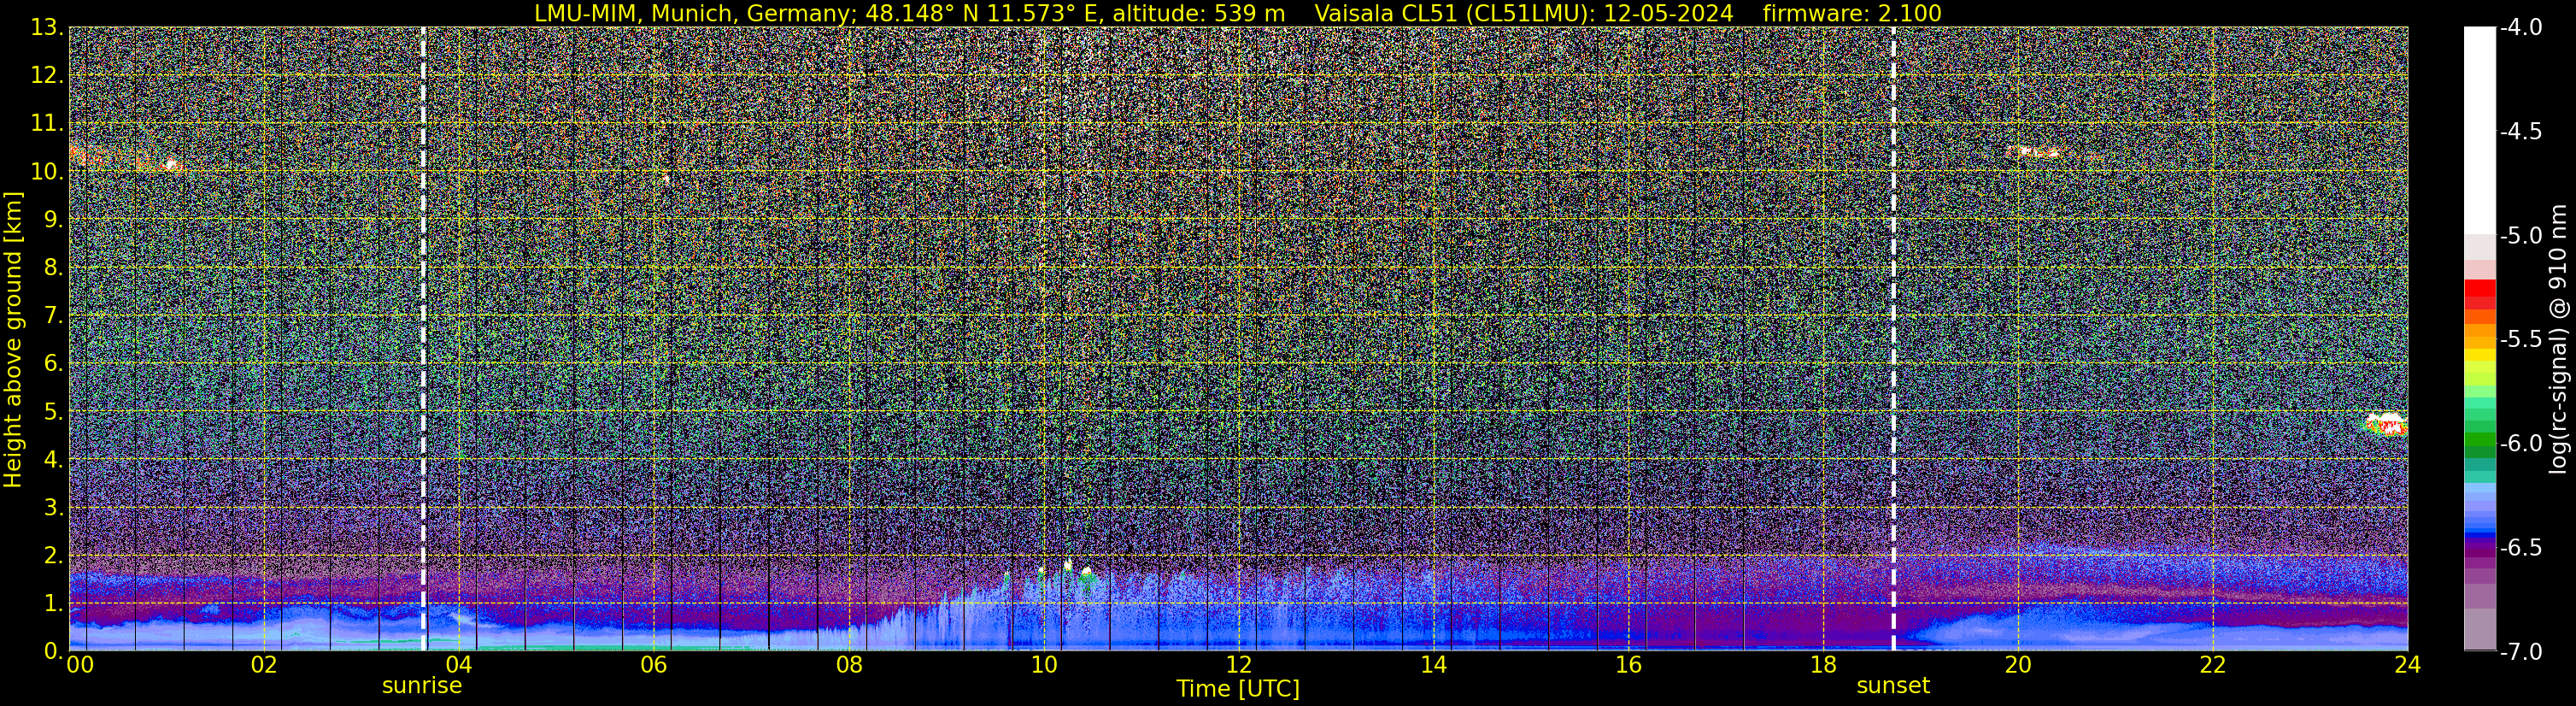Click the y-axis tick label '6.'

point(53,364)
